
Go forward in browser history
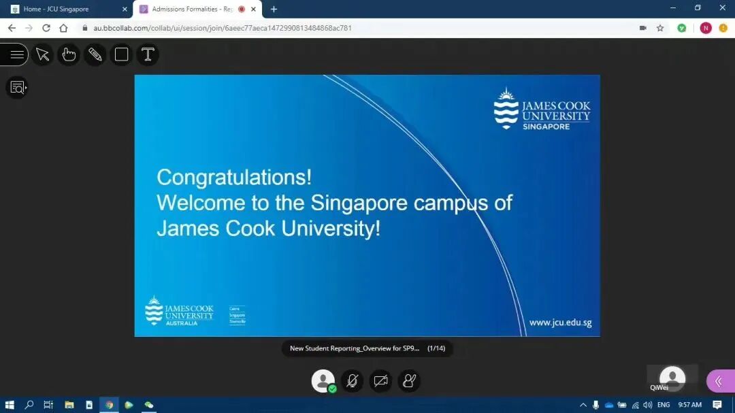[x=29, y=28]
